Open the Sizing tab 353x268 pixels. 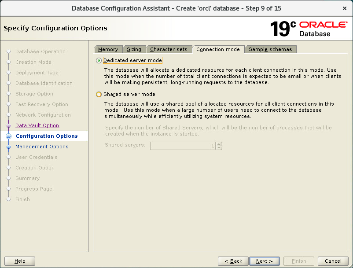(x=134, y=49)
